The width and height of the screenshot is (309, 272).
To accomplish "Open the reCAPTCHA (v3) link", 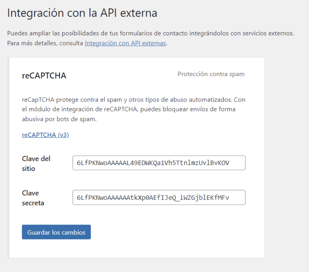I will 46,135.
